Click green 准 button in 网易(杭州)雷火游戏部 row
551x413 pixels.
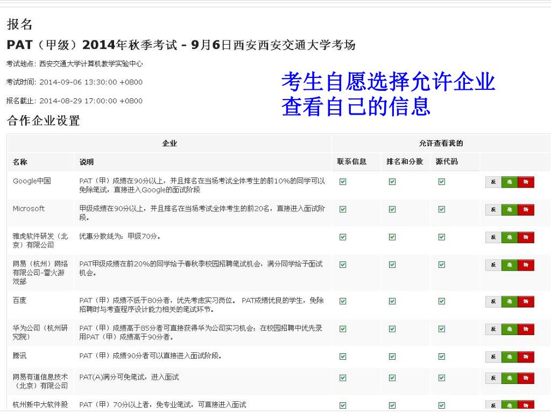[510, 265]
